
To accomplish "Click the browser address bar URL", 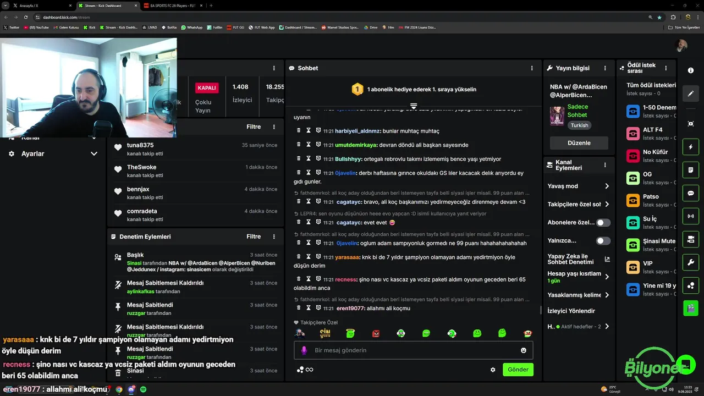I will 66,17.
